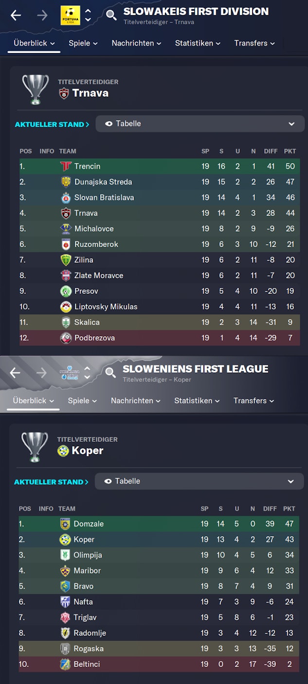Open the Tabelle dropdown in Slowenien panel
Image resolution: width=308 pixels, height=684 pixels.
click(199, 481)
